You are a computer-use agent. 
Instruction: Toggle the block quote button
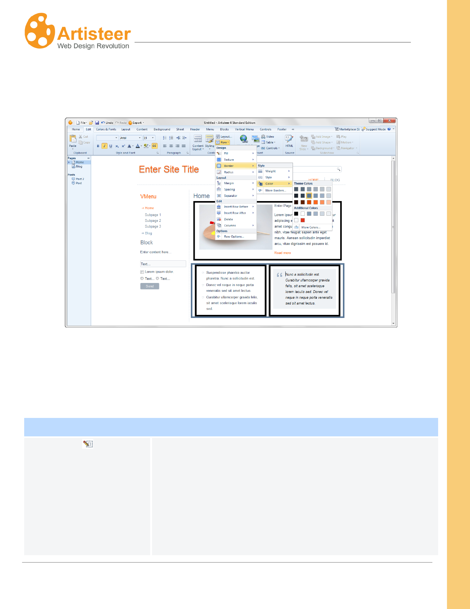(155, 146)
